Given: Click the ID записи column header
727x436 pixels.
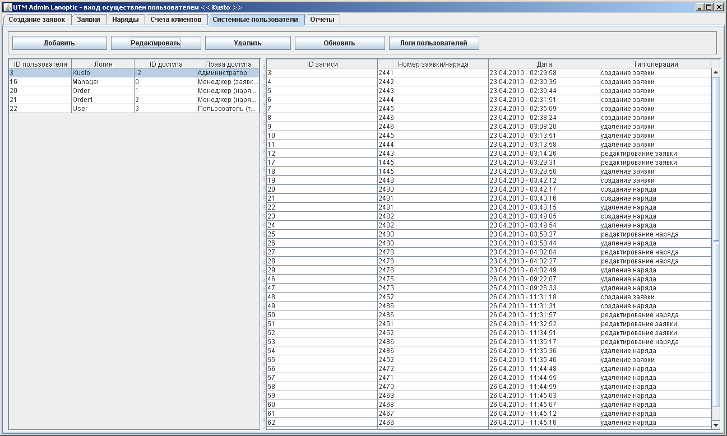Looking at the screenshot, I should tap(322, 64).
